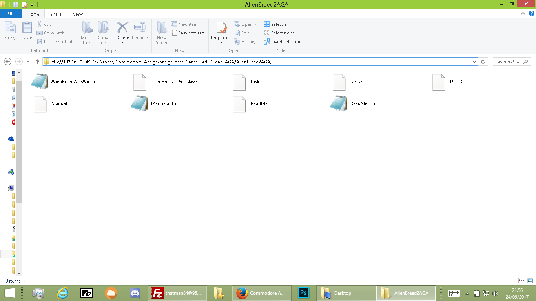536x301 pixels.
Task: Click the Copy path icon
Action: [40, 33]
